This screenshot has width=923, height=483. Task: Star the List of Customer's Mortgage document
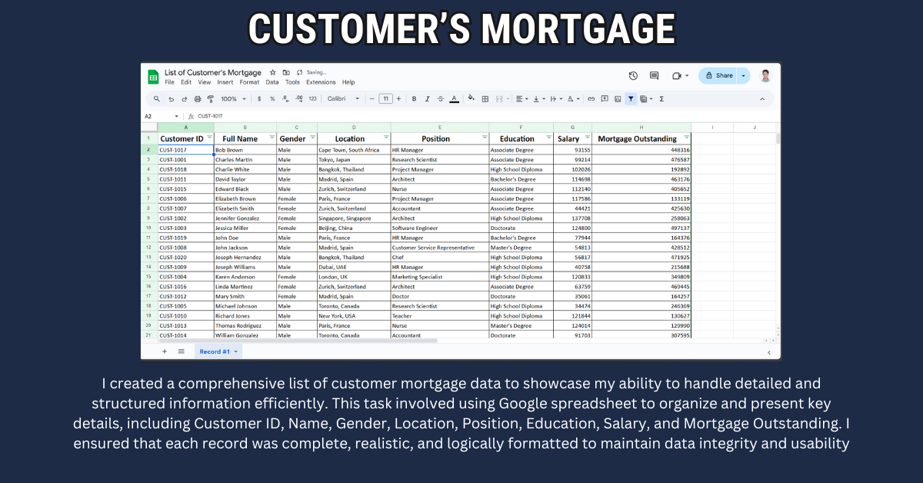point(272,72)
